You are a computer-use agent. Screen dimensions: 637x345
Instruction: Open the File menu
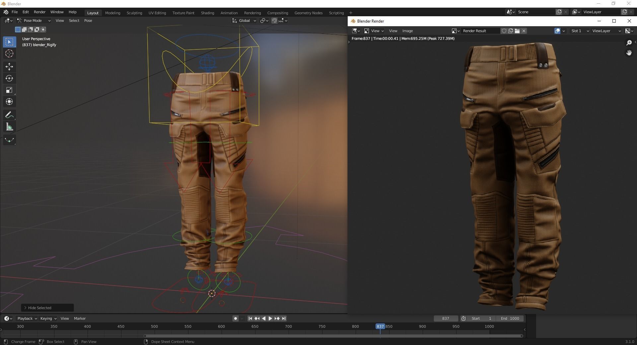click(15, 12)
